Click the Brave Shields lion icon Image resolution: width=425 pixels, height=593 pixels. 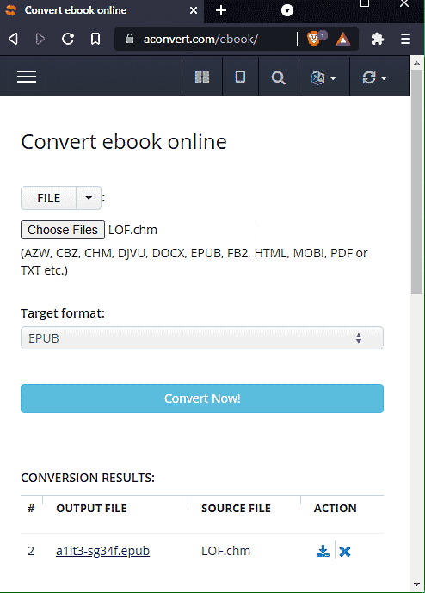click(313, 39)
